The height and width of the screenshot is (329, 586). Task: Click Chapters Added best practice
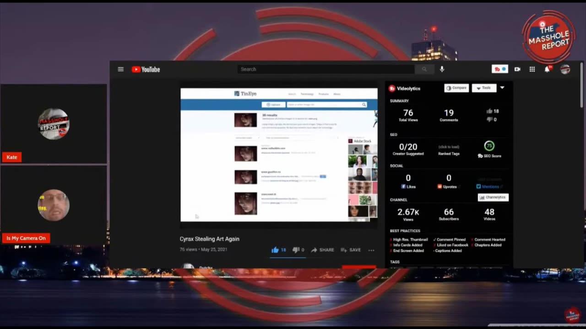(486, 245)
